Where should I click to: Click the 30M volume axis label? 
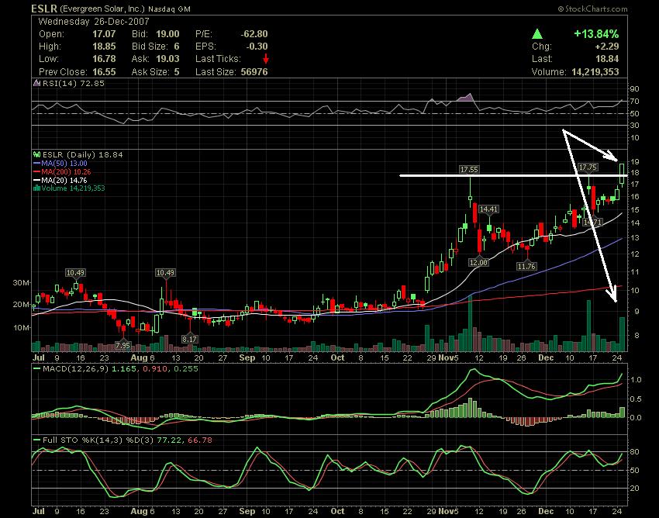[21, 283]
